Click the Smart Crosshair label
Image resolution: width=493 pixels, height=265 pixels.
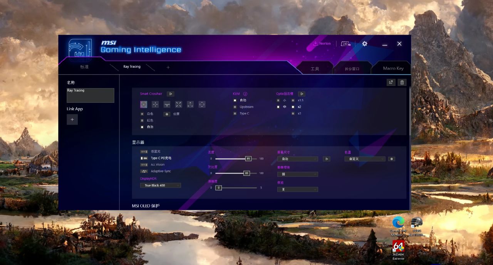point(151,94)
